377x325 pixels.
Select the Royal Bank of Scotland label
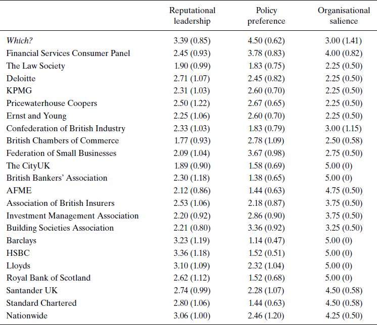click(x=49, y=278)
